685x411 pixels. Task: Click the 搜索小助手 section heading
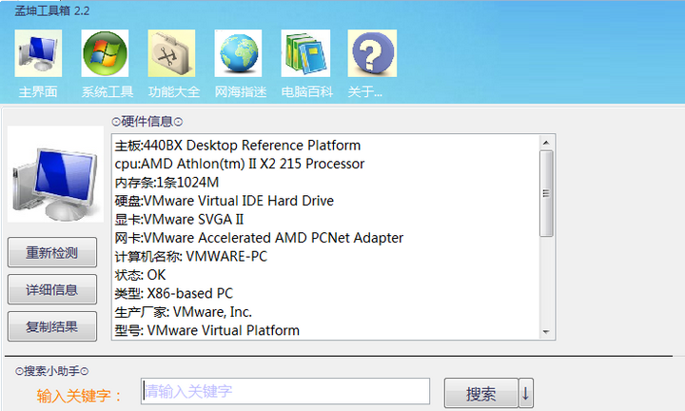pyautogui.click(x=52, y=371)
